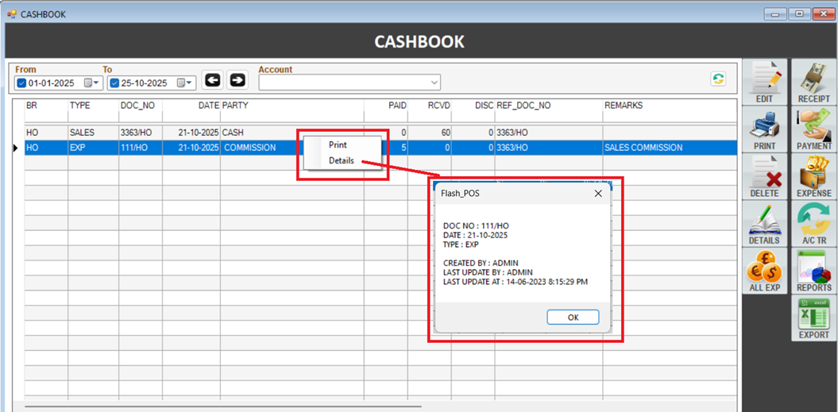Image resolution: width=838 pixels, height=412 pixels.
Task: Select the SALES type cell
Action: (x=93, y=133)
